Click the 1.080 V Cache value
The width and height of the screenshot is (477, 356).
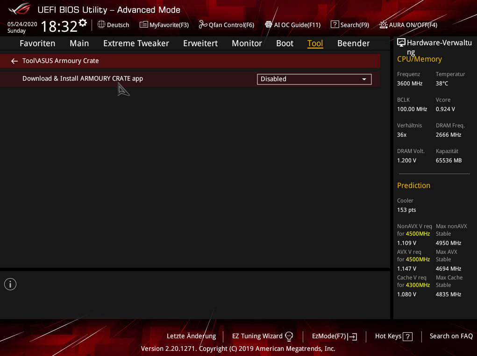(x=406, y=294)
